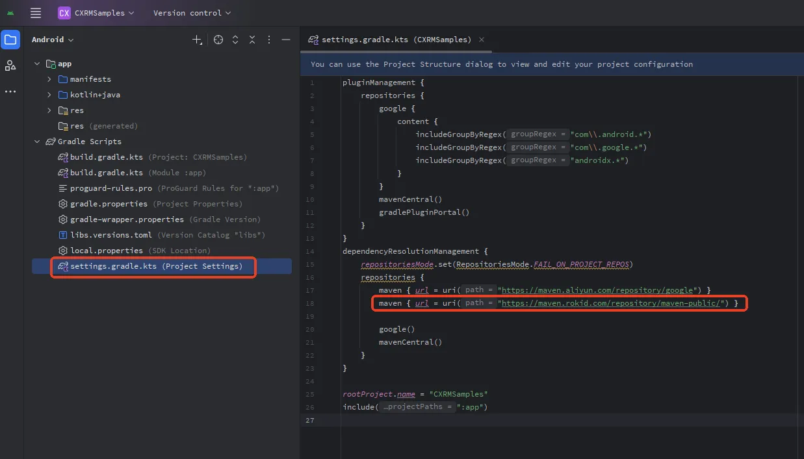Click mavenCentral() on line 10
Screen dimensions: 804x459
[411, 199]
